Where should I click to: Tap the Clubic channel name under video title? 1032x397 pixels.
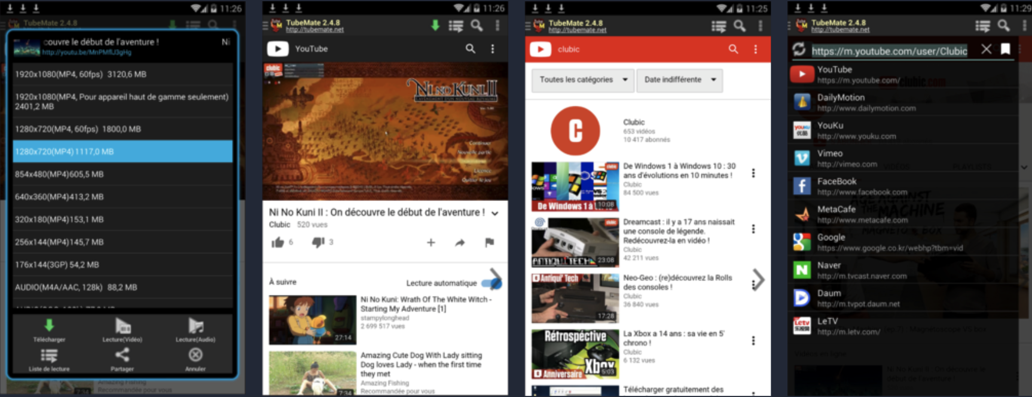[x=279, y=225]
